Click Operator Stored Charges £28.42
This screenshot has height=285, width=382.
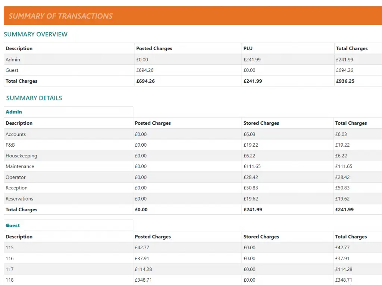[251, 177]
